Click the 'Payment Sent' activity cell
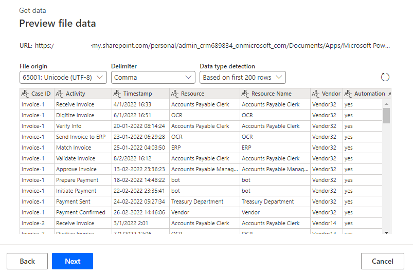The height and width of the screenshot is (275, 413). 83,201
